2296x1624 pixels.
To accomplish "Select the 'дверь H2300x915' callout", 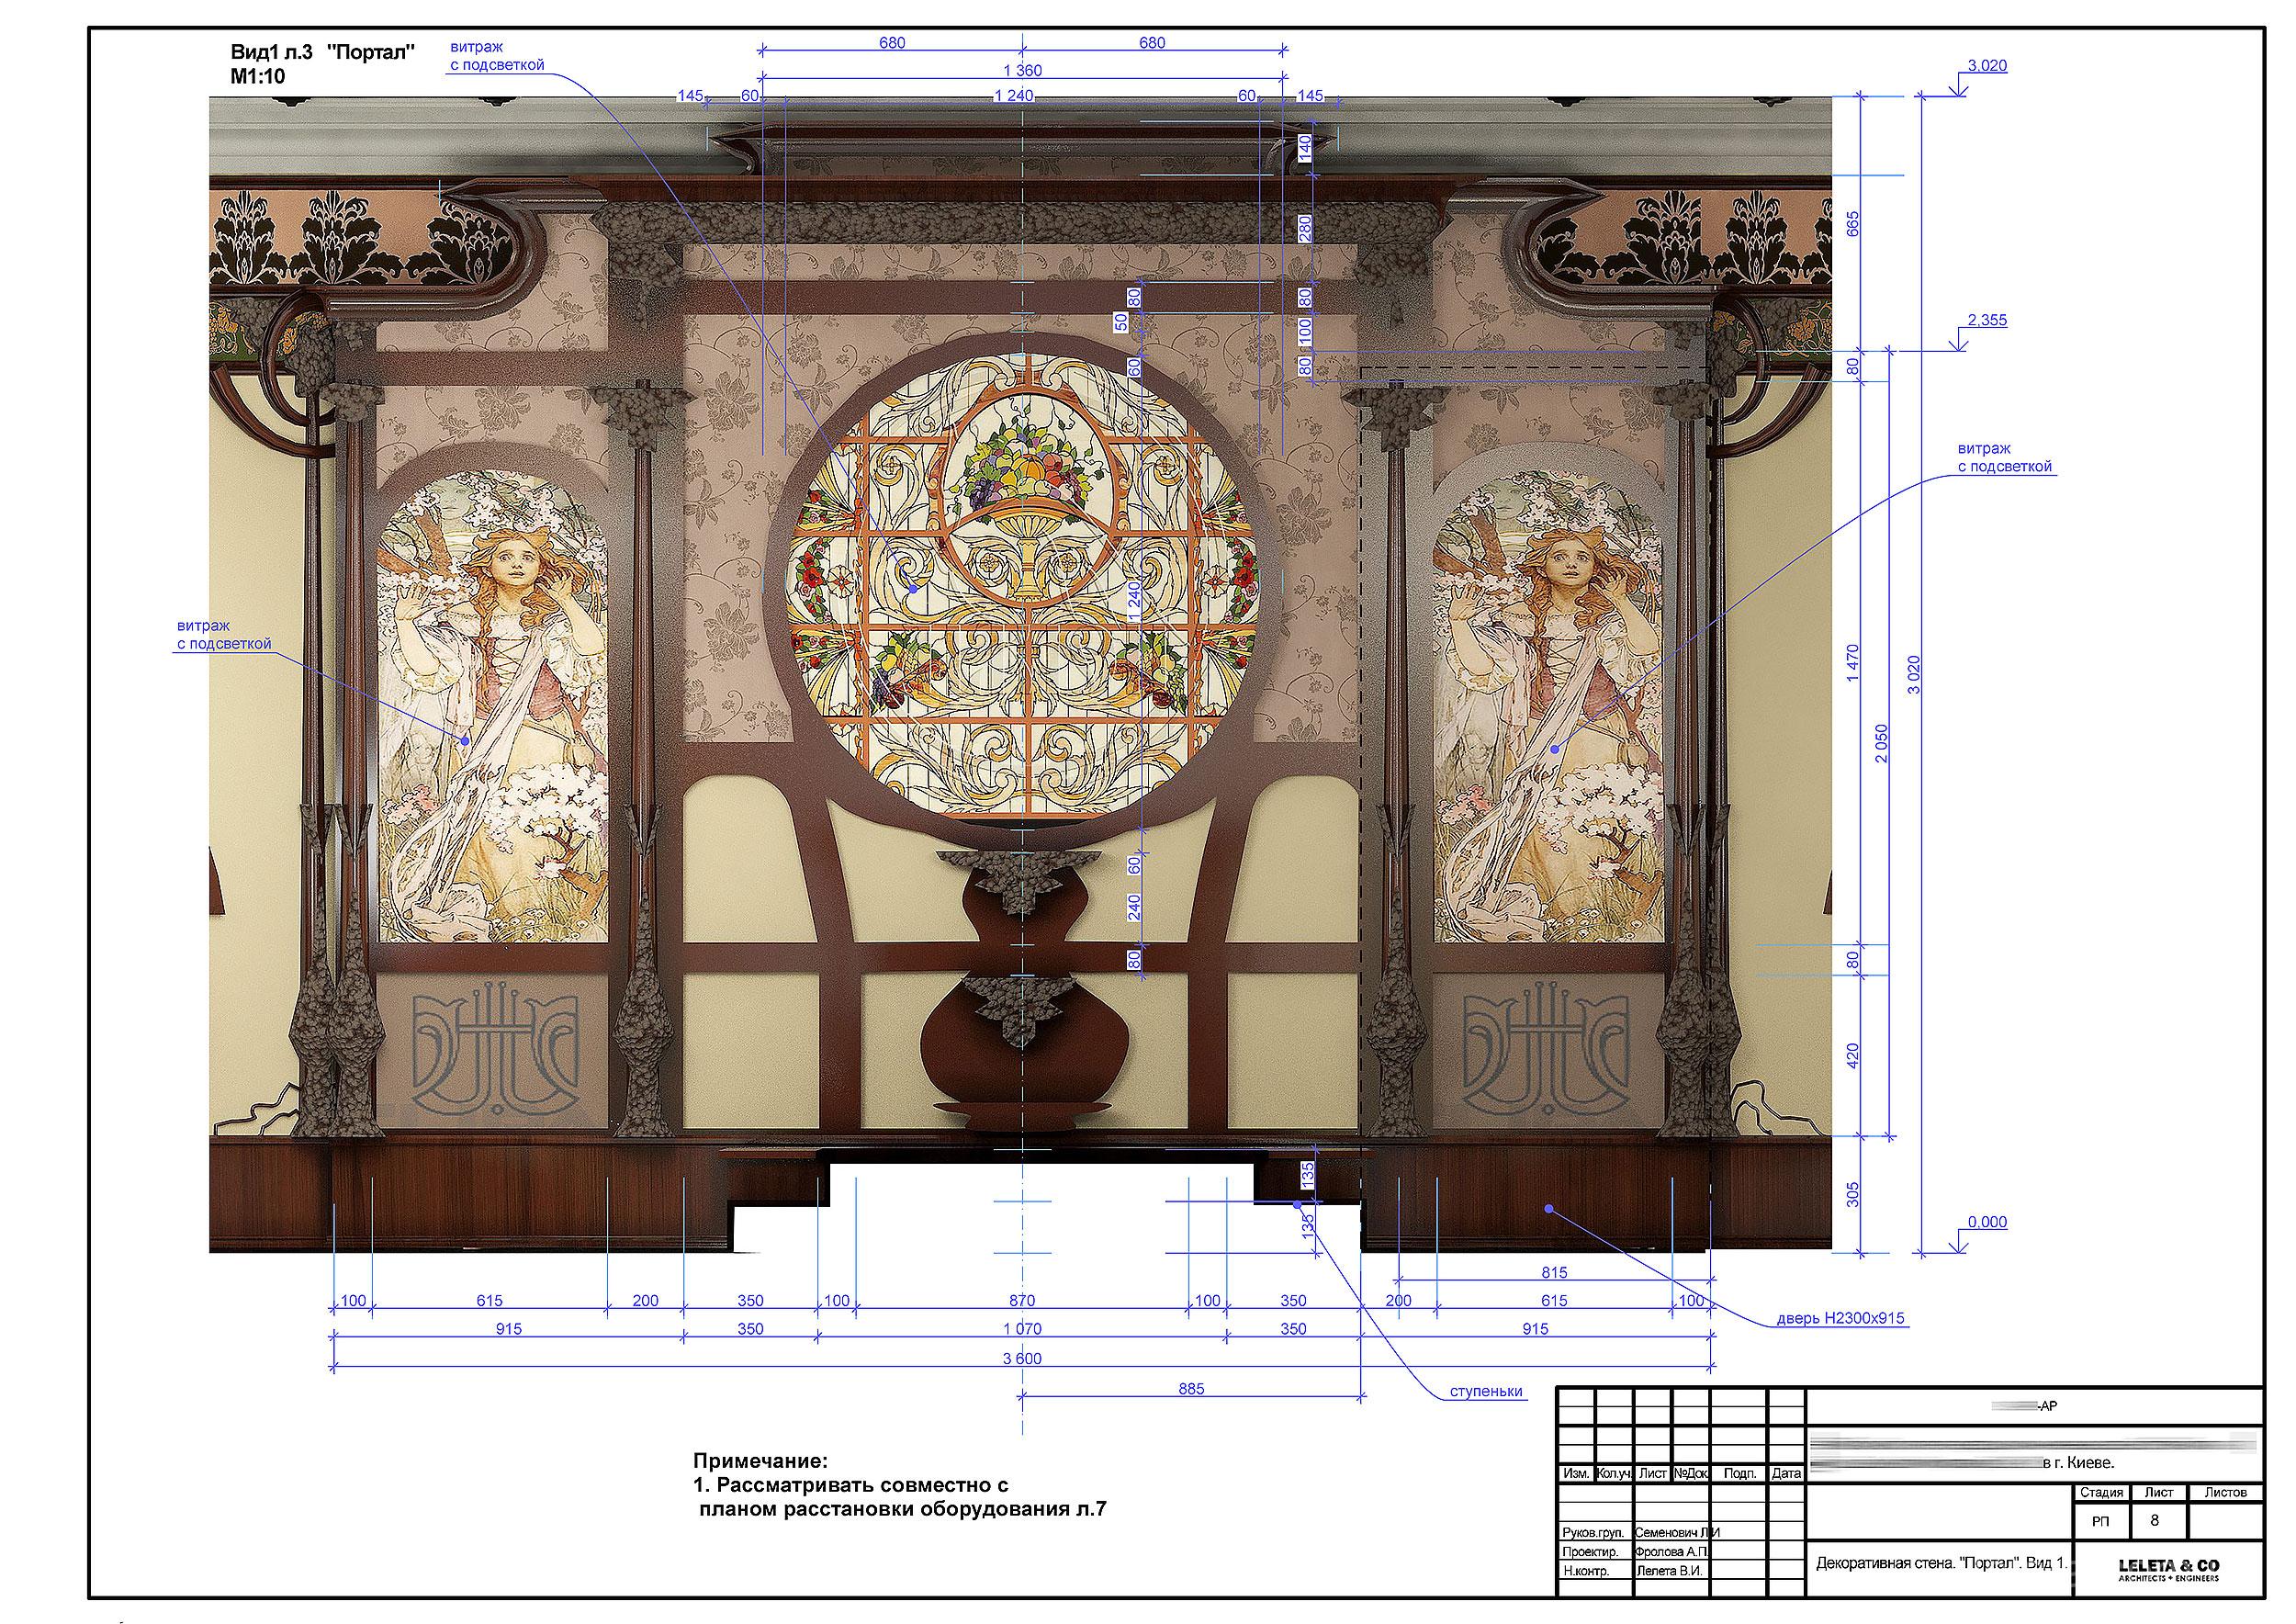I will 1840,1319.
